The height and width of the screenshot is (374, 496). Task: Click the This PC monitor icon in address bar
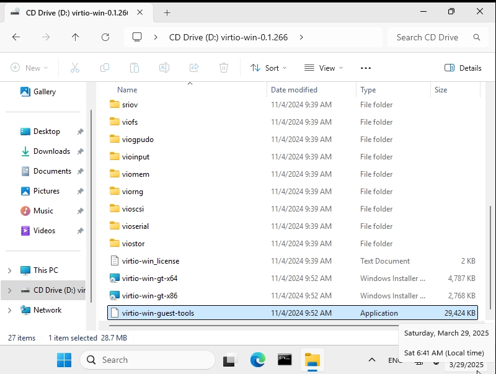[x=137, y=37]
